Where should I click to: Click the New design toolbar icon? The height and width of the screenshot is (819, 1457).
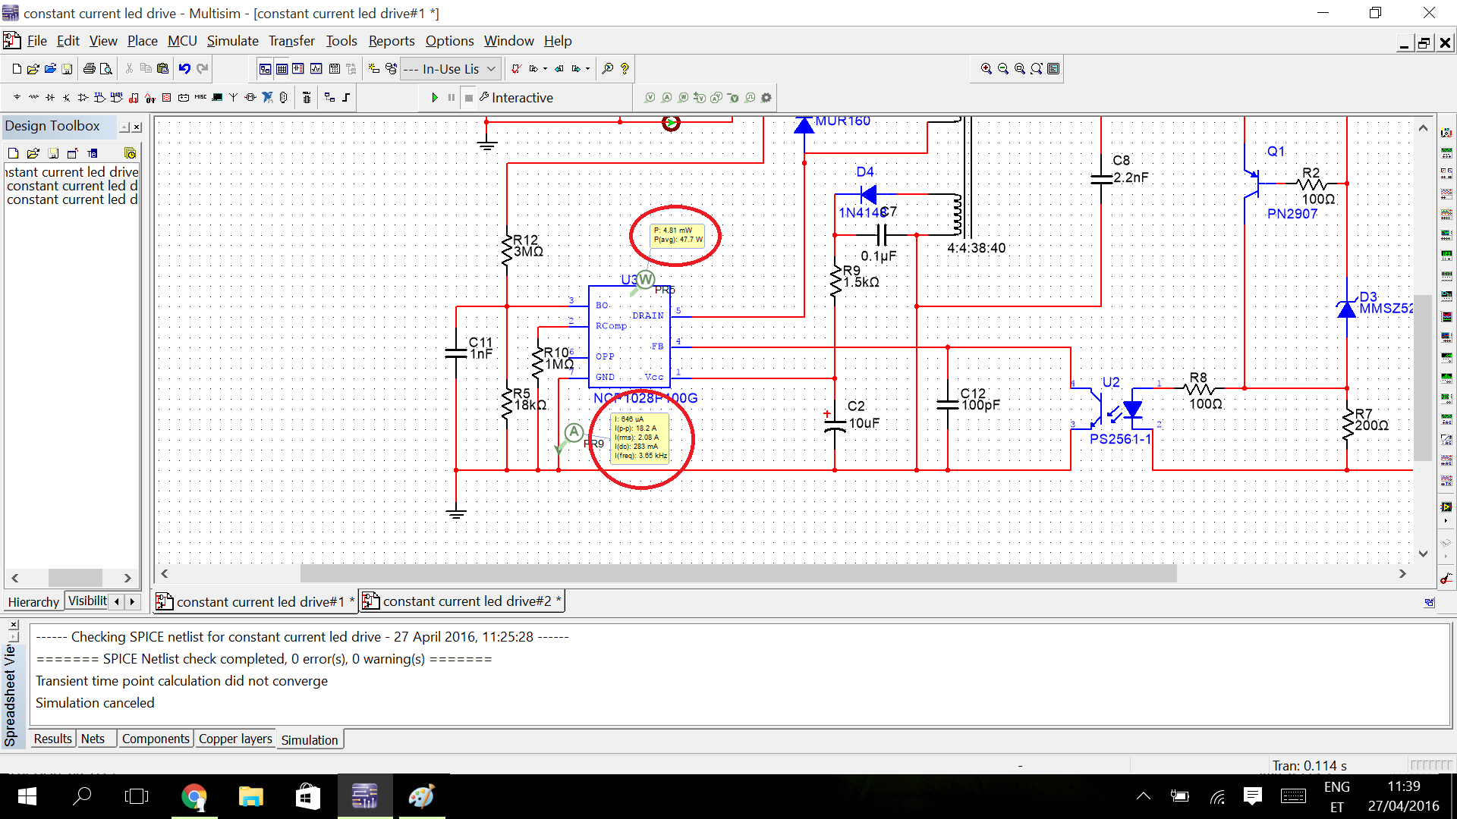(17, 69)
